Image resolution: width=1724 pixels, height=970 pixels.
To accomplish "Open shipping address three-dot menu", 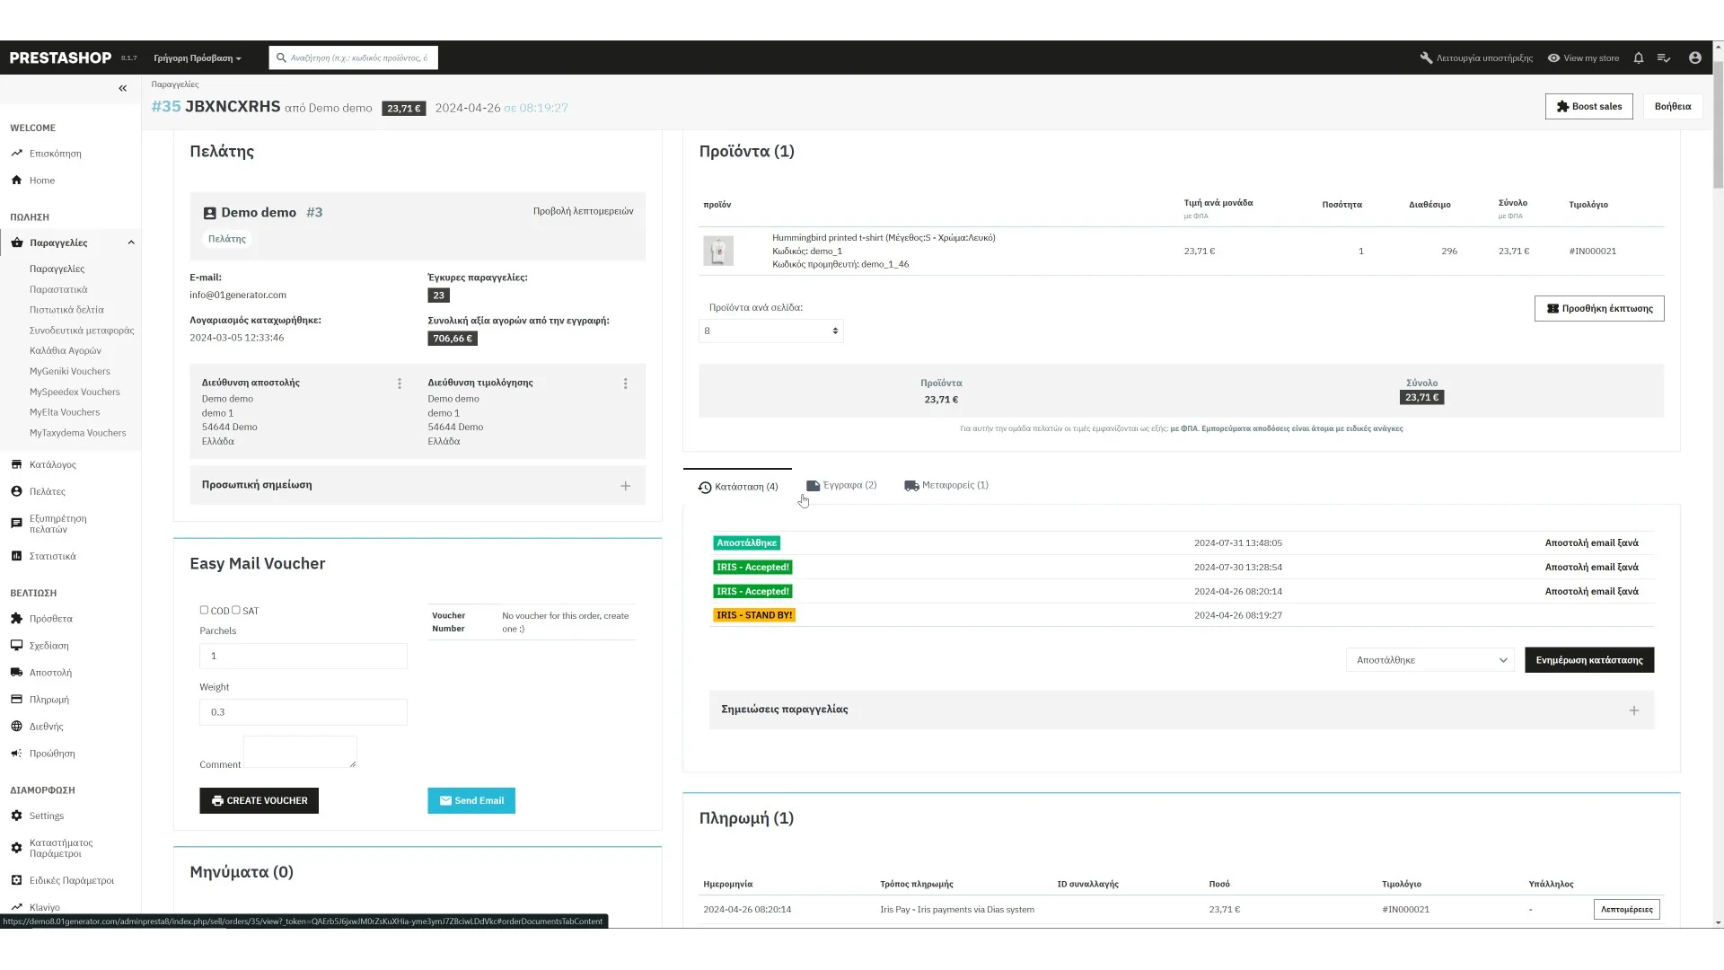I will coord(400,384).
